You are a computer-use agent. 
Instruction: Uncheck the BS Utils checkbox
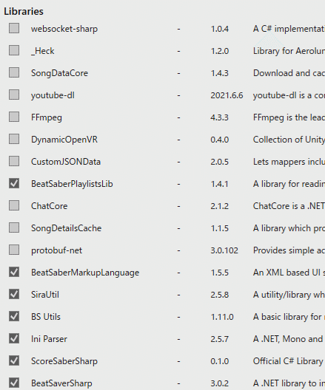14,316
